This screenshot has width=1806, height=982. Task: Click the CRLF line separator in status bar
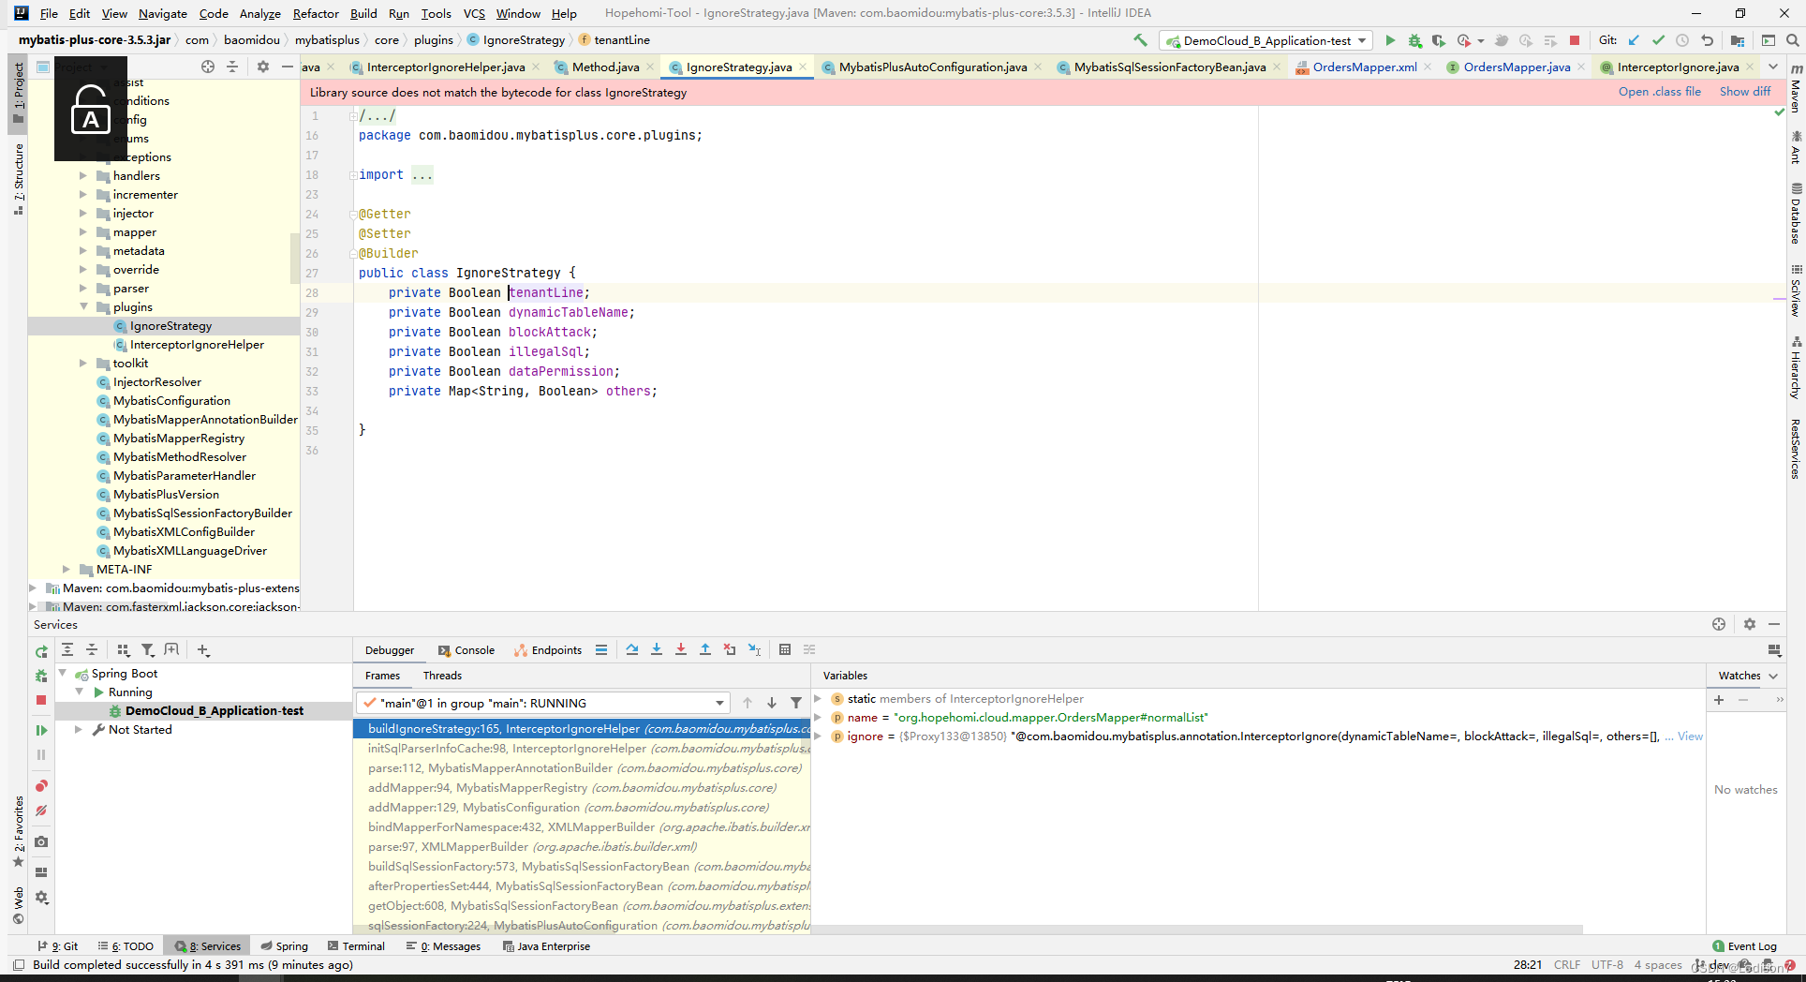coord(1566,965)
